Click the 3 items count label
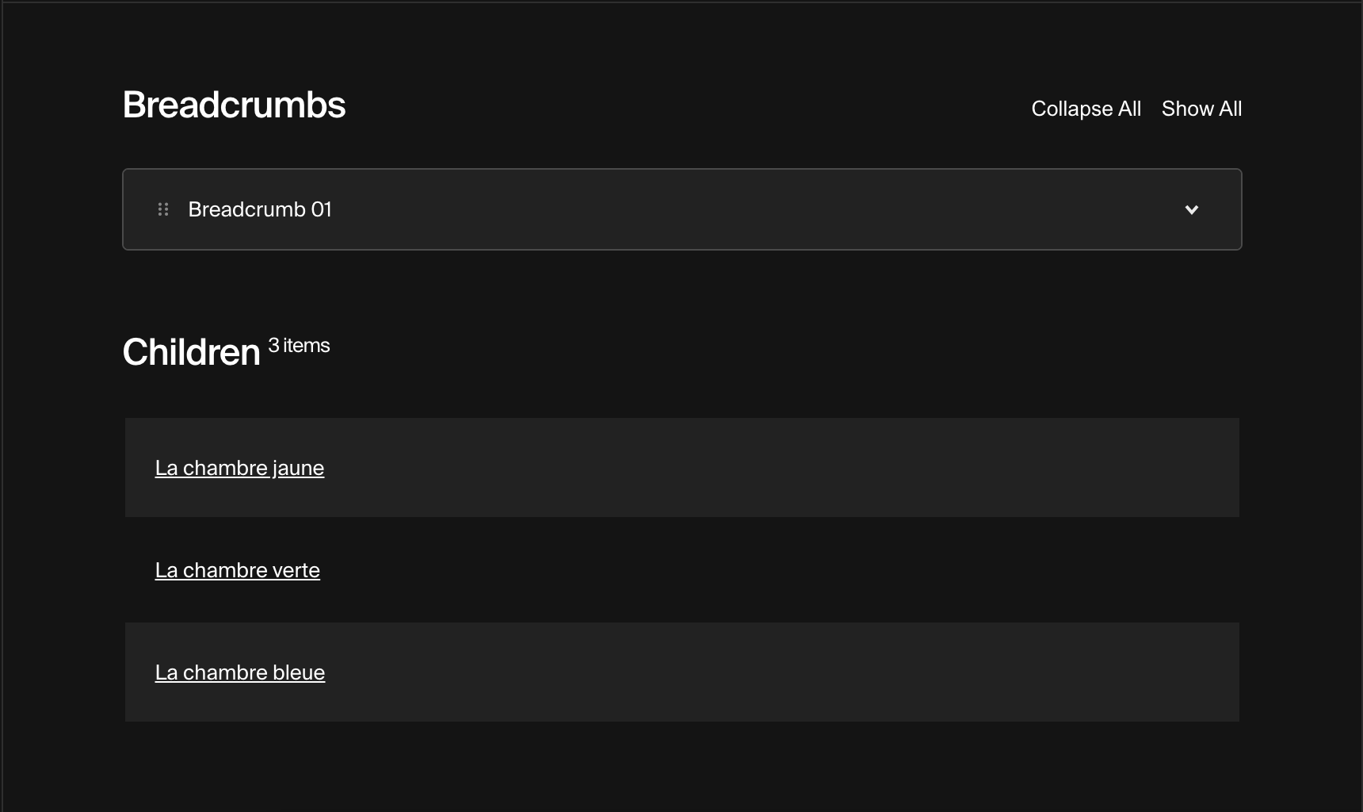Screen dimensions: 1363x812 coord(299,346)
